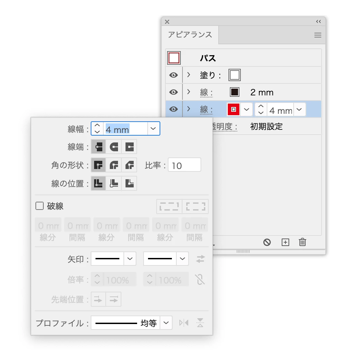Open 線幅 dropdown arrow in stroke panel
Viewport: 354px width, 353px height.
(153, 128)
